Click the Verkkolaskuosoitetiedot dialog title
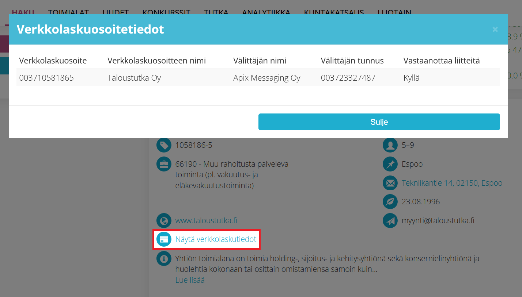The image size is (522, 297). [90, 29]
